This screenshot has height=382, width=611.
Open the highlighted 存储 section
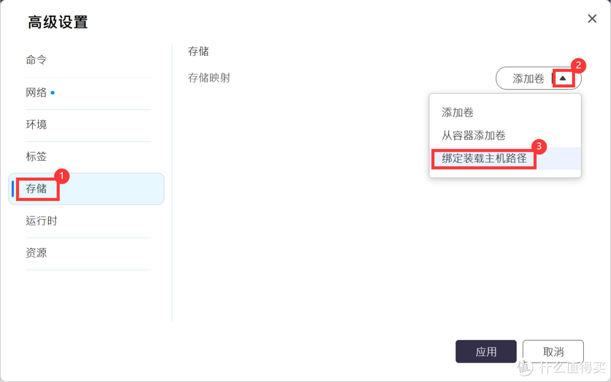click(37, 189)
